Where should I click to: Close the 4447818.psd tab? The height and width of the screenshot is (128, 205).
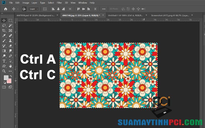point(57,15)
